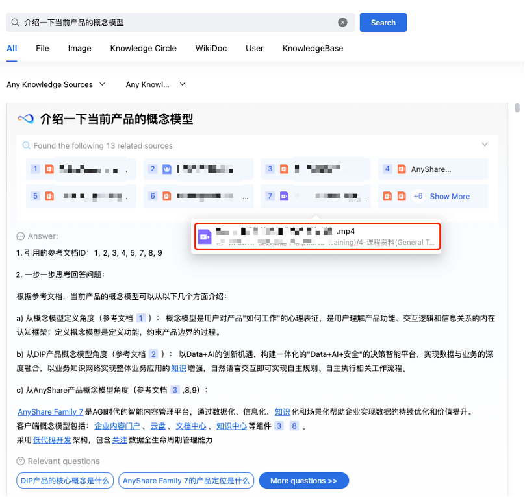Switch to the Knowledge Circle tab

[x=143, y=49]
